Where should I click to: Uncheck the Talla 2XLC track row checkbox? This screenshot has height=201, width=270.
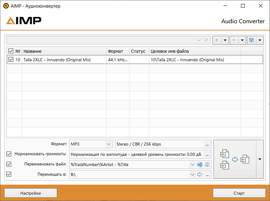(11, 60)
